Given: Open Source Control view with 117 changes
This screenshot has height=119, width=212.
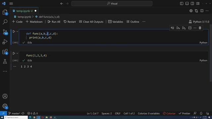Looking at the screenshot, I should pyautogui.click(x=5, y=32).
